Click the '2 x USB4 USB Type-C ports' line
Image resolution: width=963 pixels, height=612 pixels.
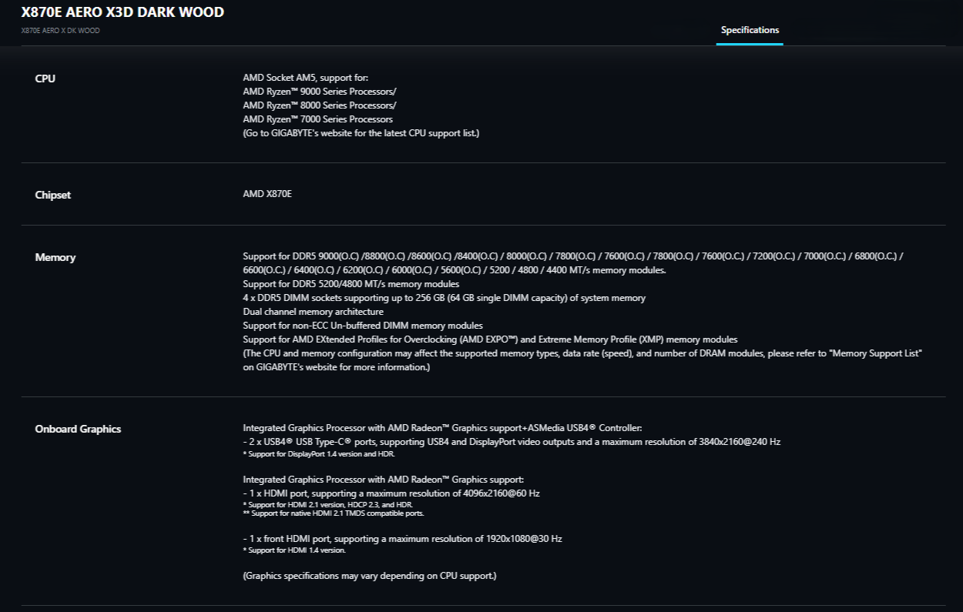pos(512,442)
